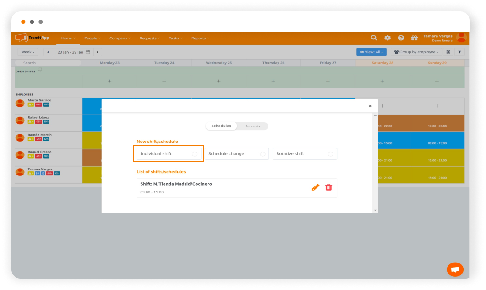Delete the shift using the trash icon
This screenshot has width=486, height=290.
click(x=328, y=187)
